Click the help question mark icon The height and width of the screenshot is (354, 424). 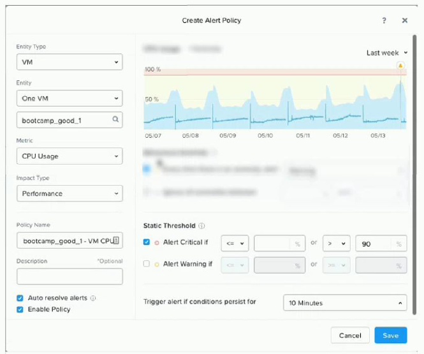pyautogui.click(x=384, y=20)
